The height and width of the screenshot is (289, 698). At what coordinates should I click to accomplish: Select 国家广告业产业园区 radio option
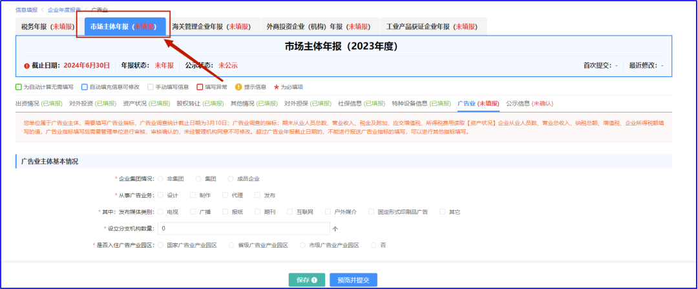tap(160, 246)
